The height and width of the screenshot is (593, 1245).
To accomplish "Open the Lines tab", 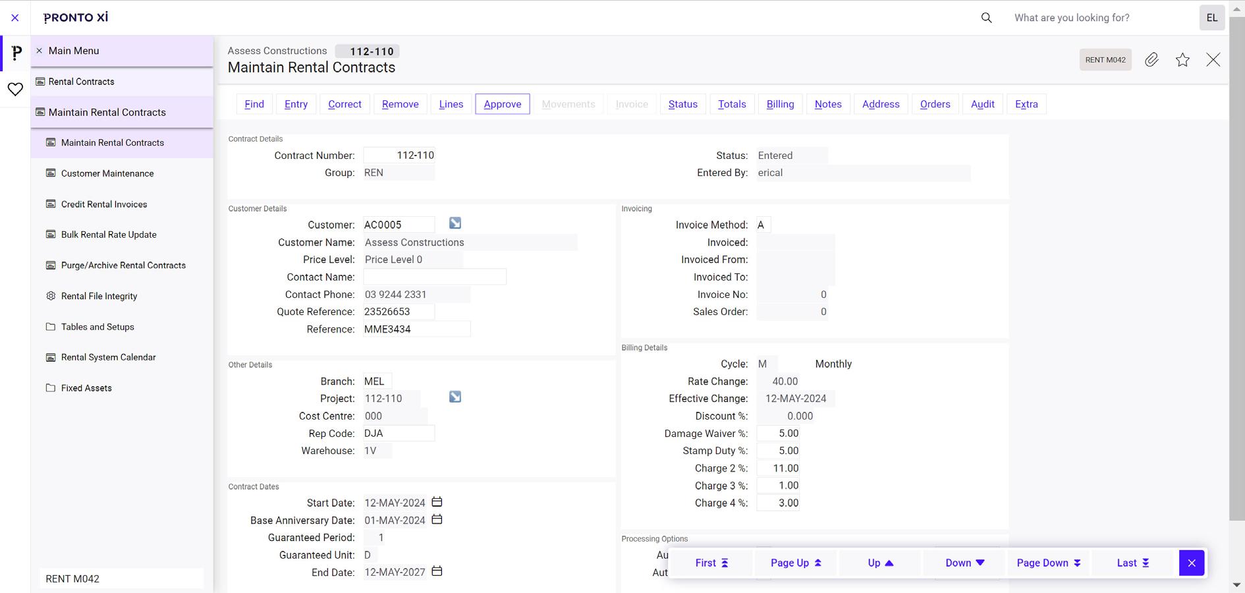I will [x=451, y=104].
